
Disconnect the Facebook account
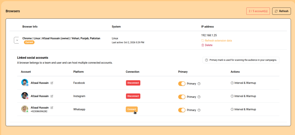133,83
